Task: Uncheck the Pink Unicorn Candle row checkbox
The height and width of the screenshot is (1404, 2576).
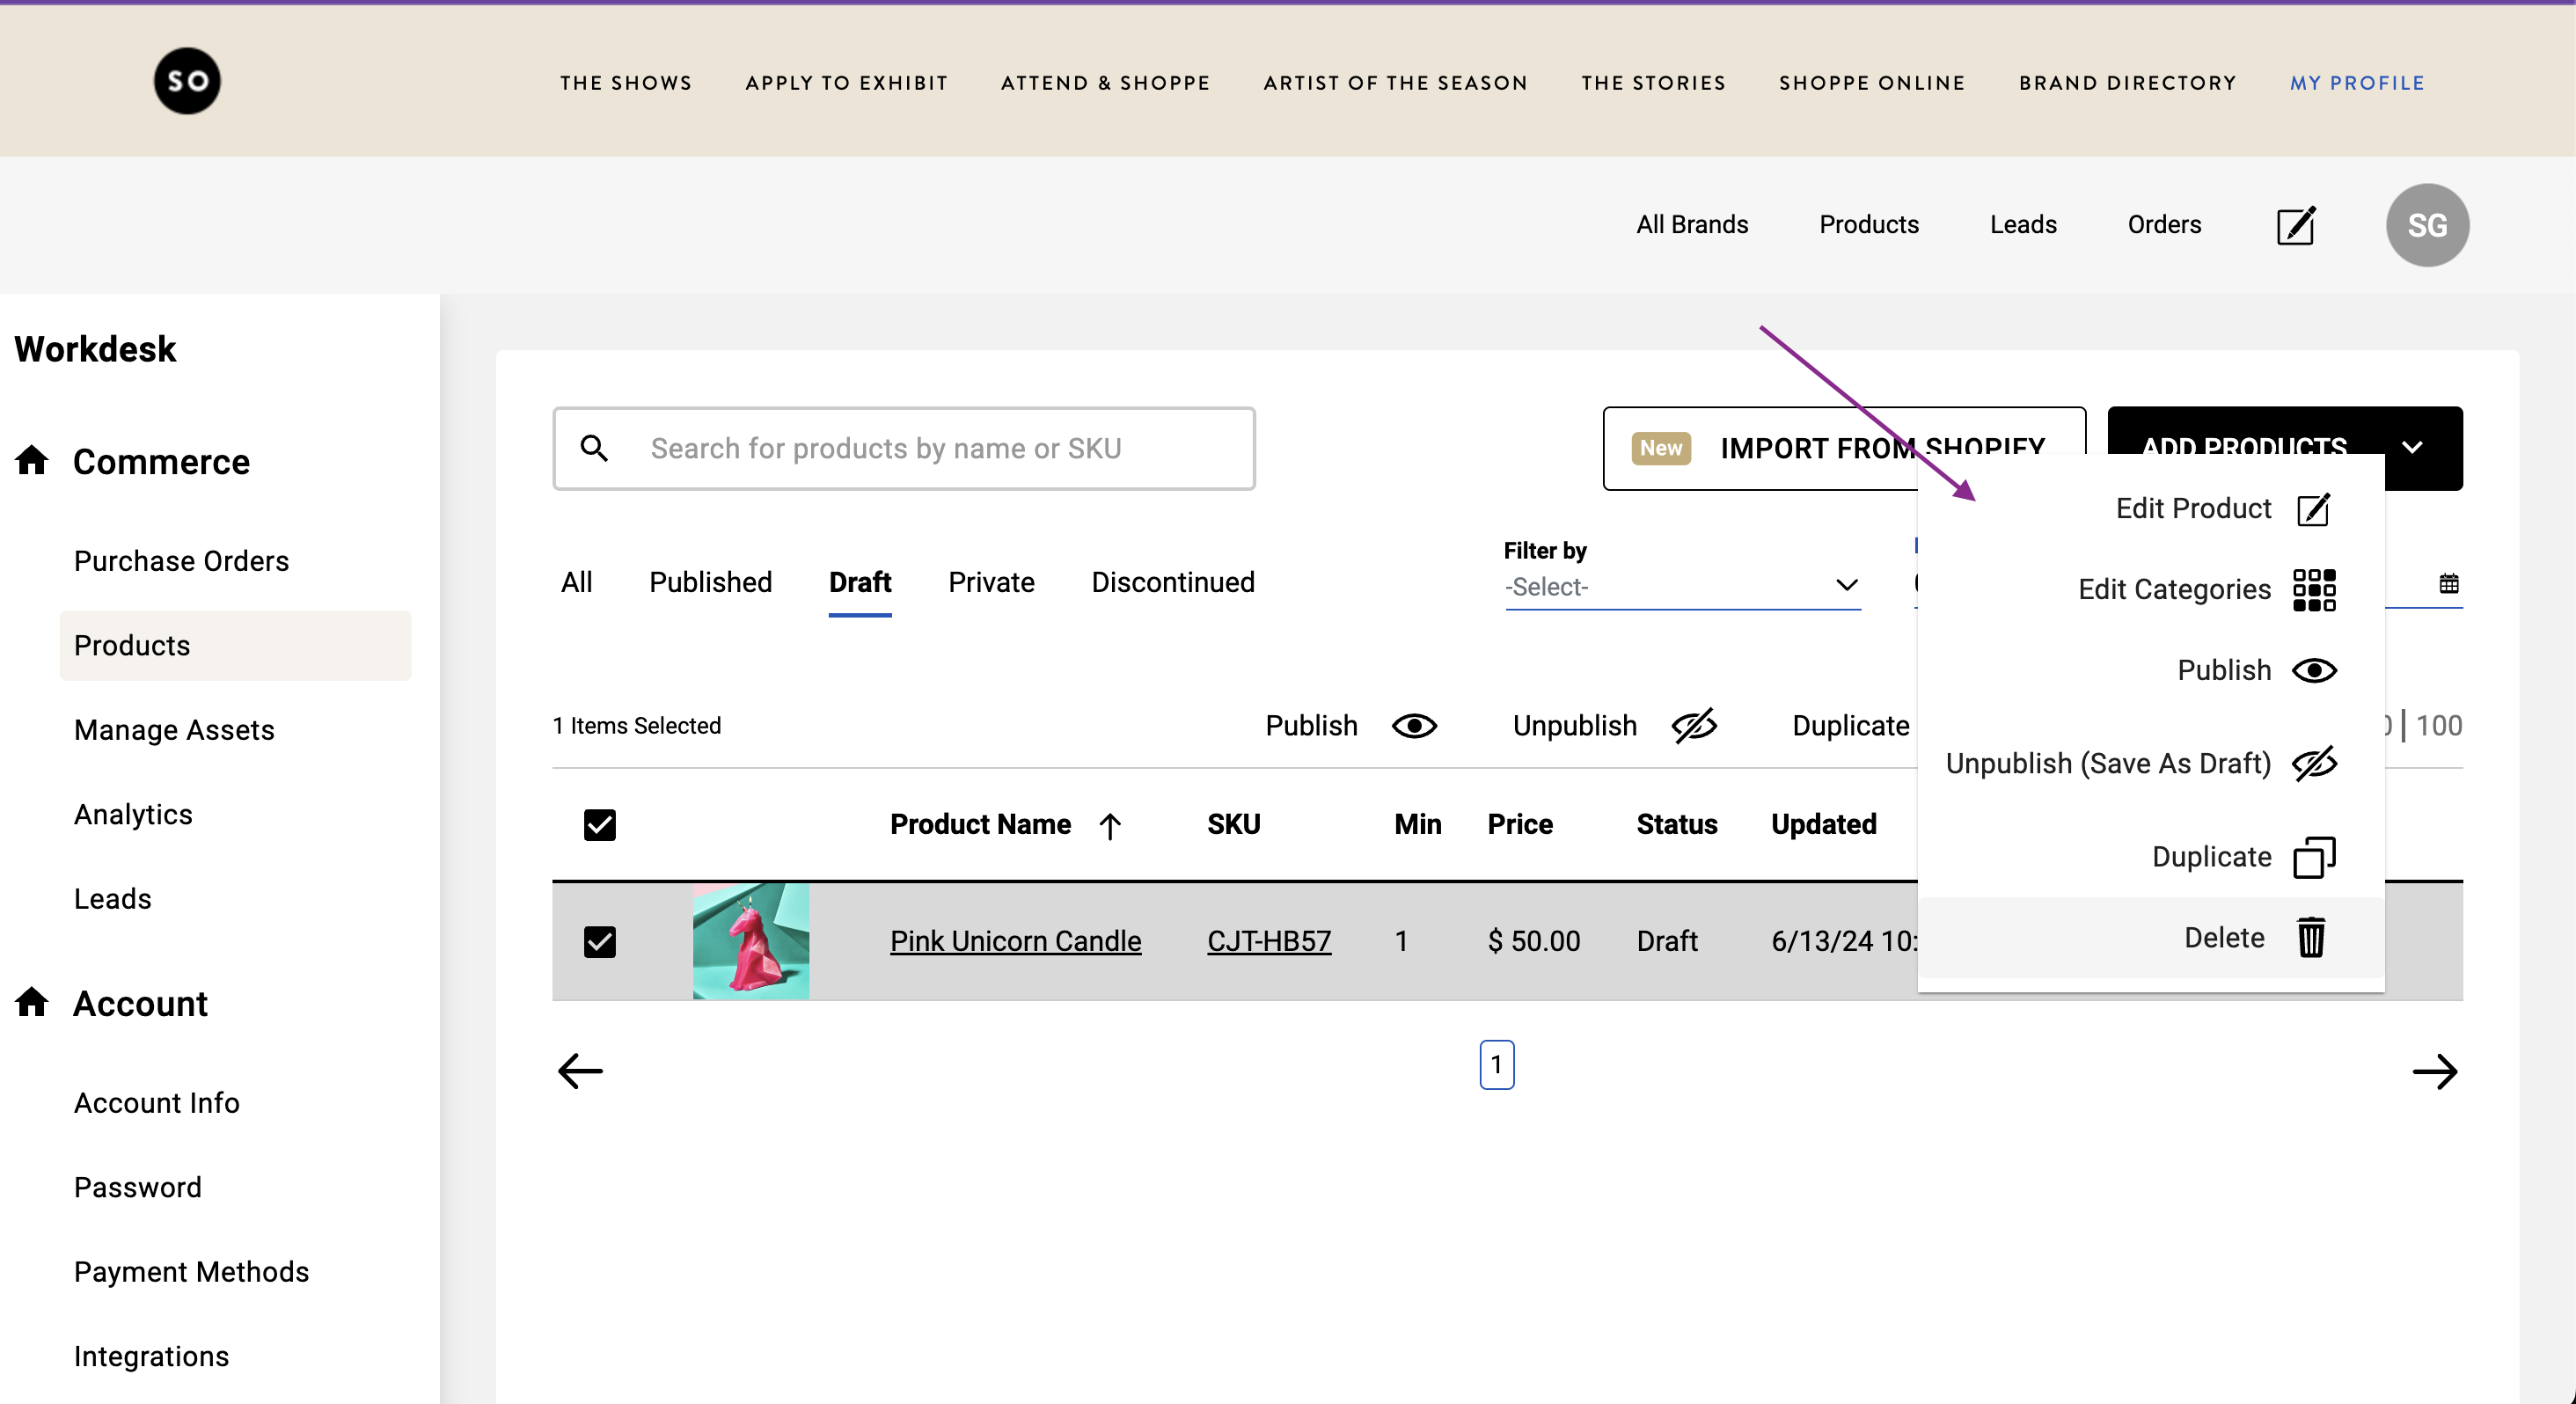Action: point(599,941)
